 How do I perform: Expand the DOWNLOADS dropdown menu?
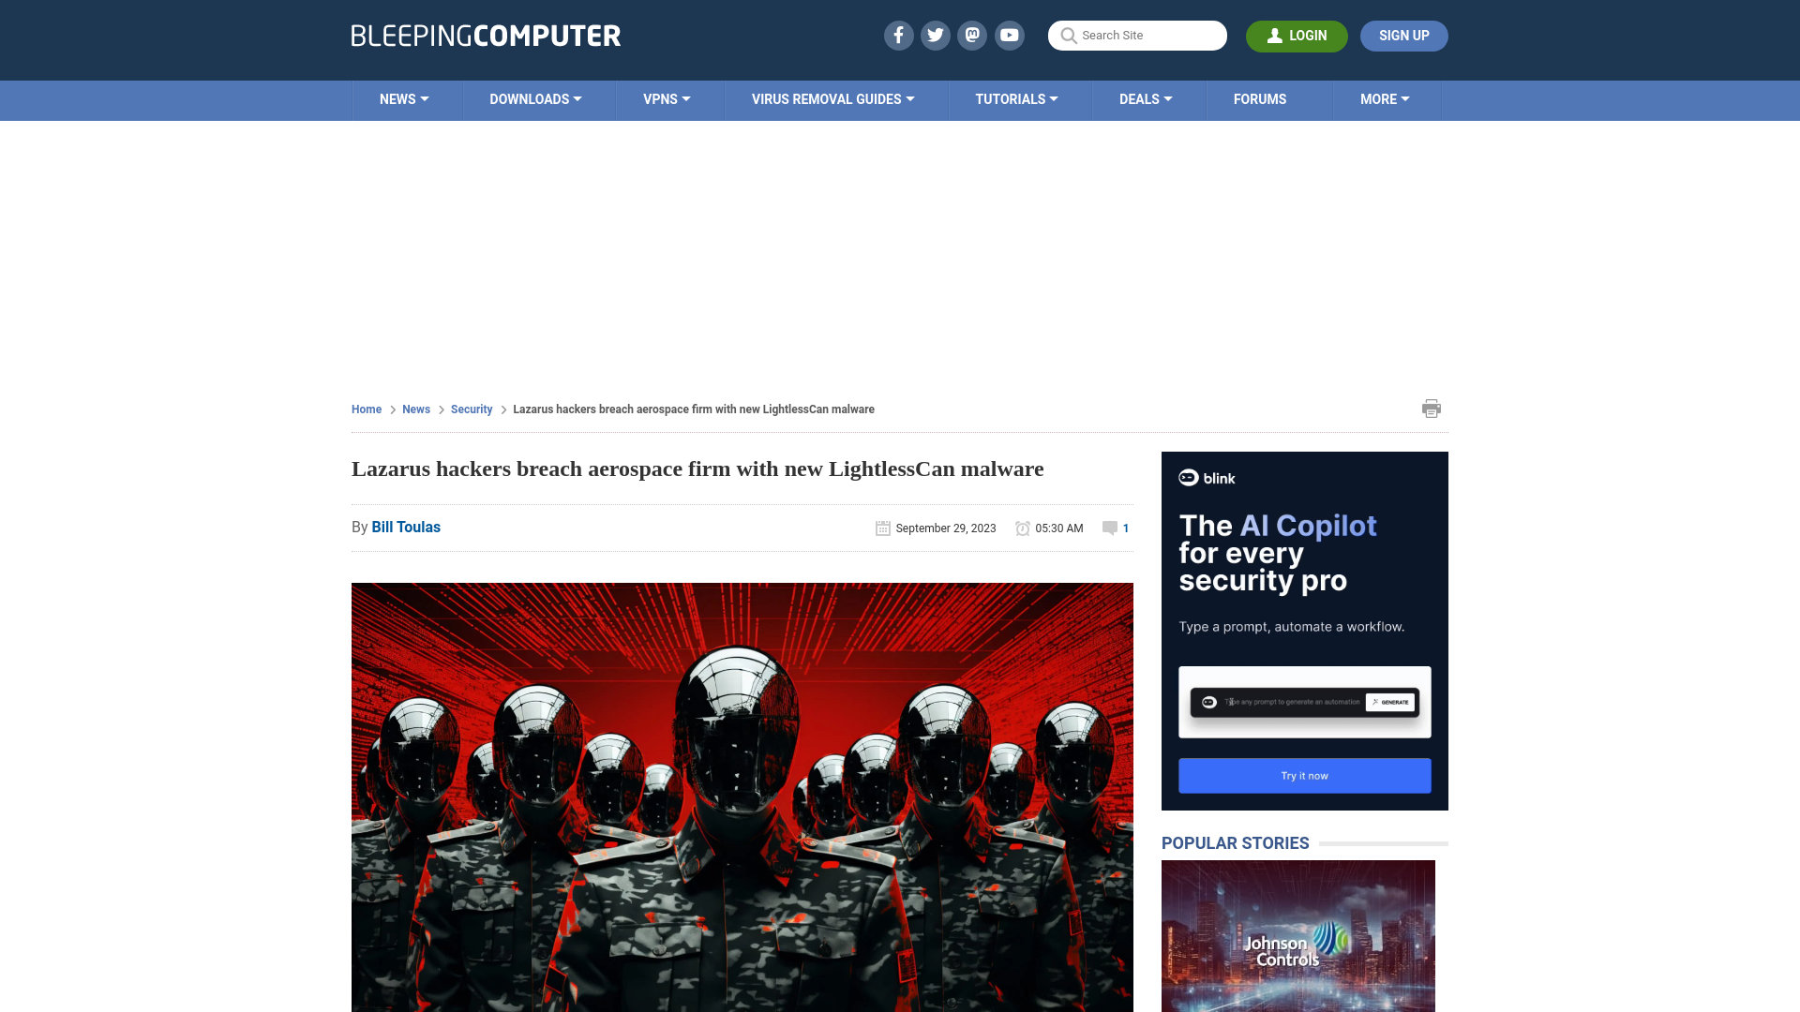pos(535,98)
